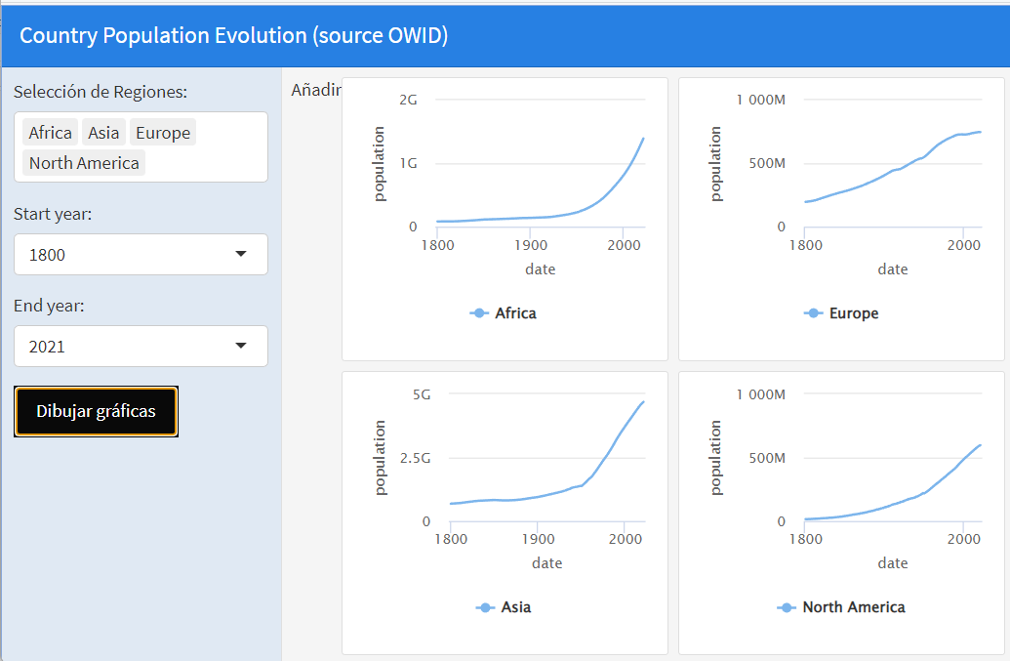Click the Dibujar gráficas button
Screen dimensions: 1010x661
96,411
